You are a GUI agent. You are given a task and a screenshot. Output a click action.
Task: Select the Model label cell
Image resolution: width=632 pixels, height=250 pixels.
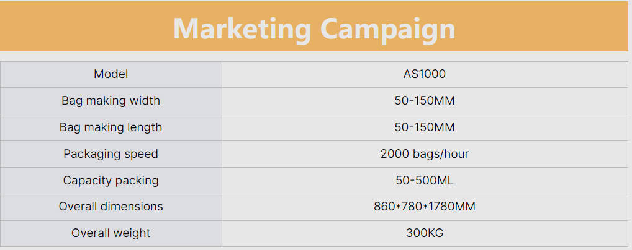(x=111, y=74)
